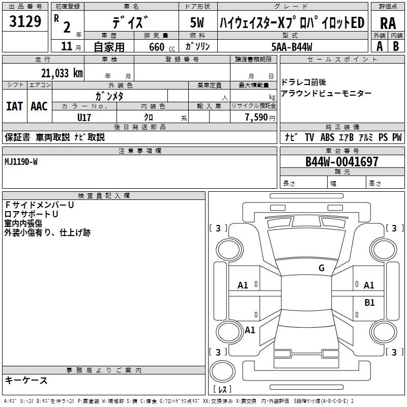Click the B1 damage mark on diagram
Viewport: 407px width, 407px height.
point(369,302)
